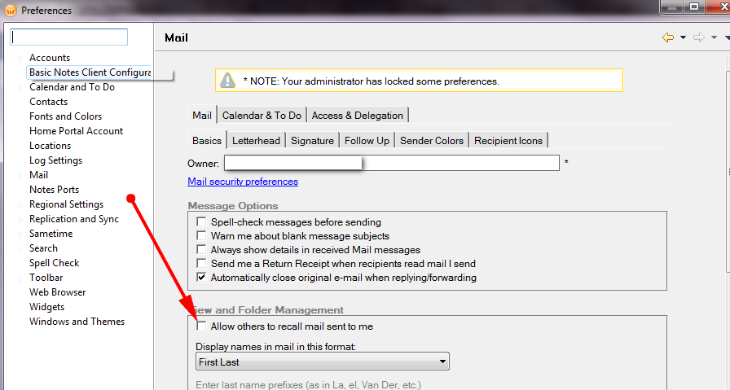Expand the Mail tree node
Image resolution: width=730 pixels, height=390 pixels.
(20, 176)
